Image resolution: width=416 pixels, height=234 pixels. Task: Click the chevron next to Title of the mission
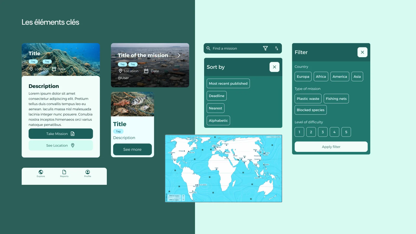179,55
